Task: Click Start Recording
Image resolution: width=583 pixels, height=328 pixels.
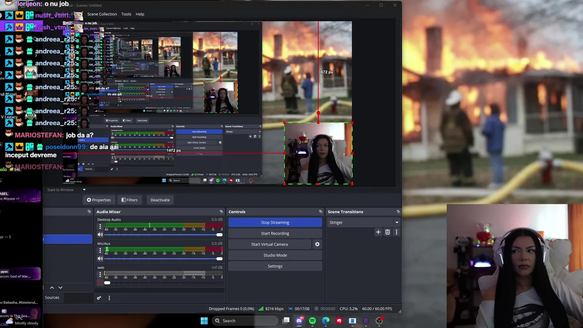Action: coord(275,233)
